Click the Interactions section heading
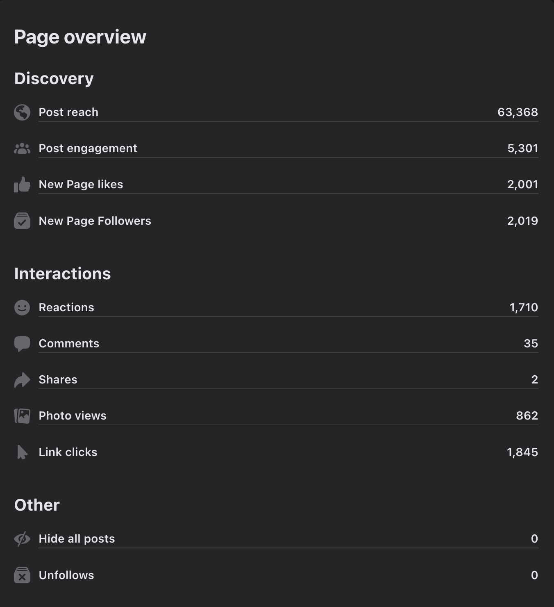The height and width of the screenshot is (607, 554). [x=63, y=274]
